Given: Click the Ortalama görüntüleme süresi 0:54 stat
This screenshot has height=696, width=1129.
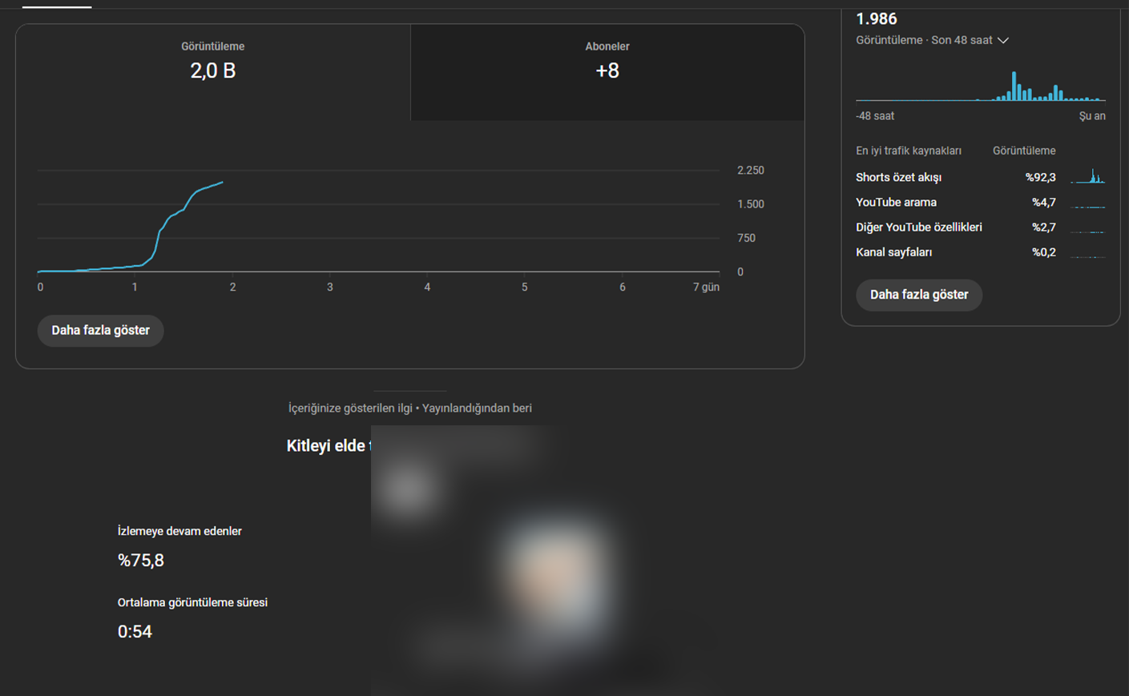Looking at the screenshot, I should tap(135, 631).
